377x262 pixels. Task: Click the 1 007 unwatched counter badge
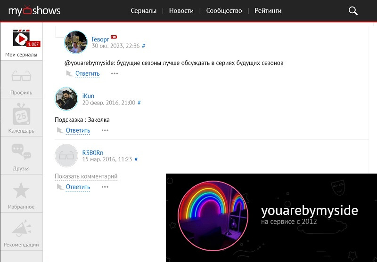tap(33, 44)
